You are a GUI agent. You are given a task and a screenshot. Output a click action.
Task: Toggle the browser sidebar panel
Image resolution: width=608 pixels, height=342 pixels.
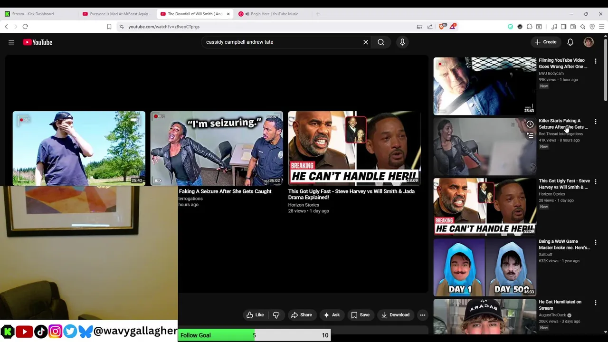tap(563, 27)
